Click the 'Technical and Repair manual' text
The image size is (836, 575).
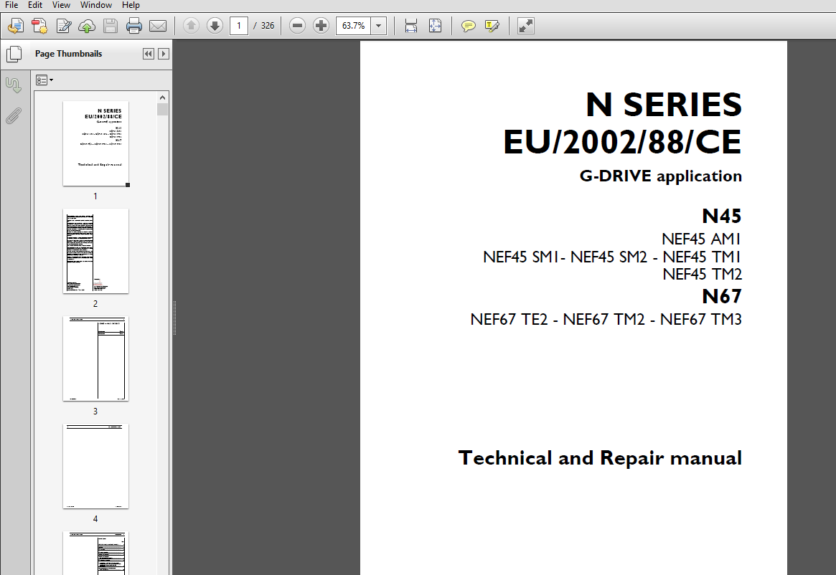pos(600,458)
